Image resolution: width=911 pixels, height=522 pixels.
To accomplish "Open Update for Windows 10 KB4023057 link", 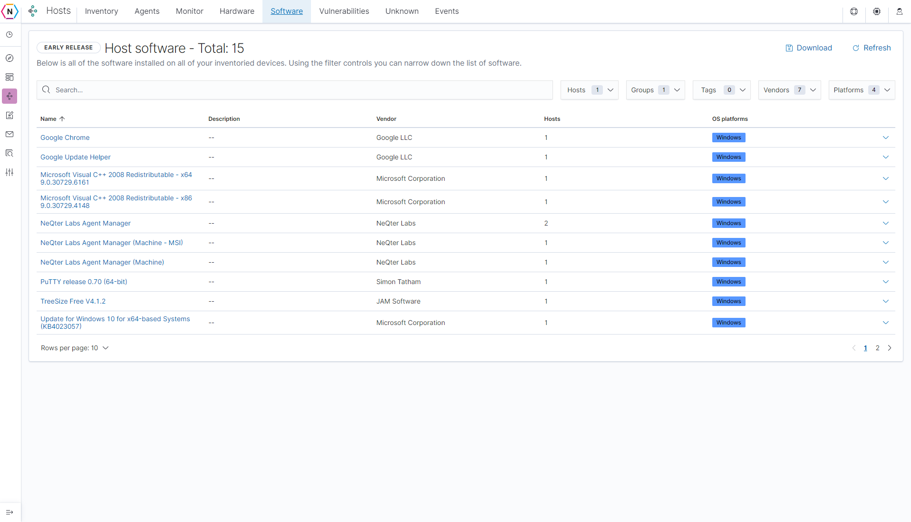I will point(115,323).
